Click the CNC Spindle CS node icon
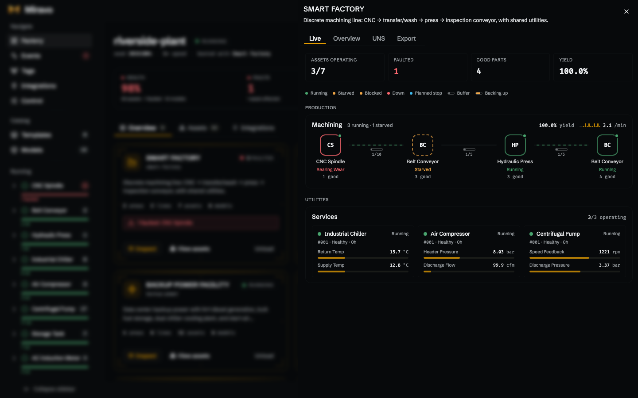This screenshot has height=398, width=638. coord(331,145)
